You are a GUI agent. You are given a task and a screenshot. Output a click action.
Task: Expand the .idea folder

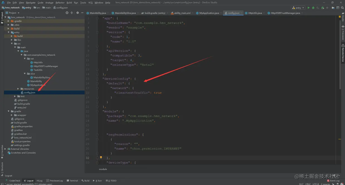point(8,25)
